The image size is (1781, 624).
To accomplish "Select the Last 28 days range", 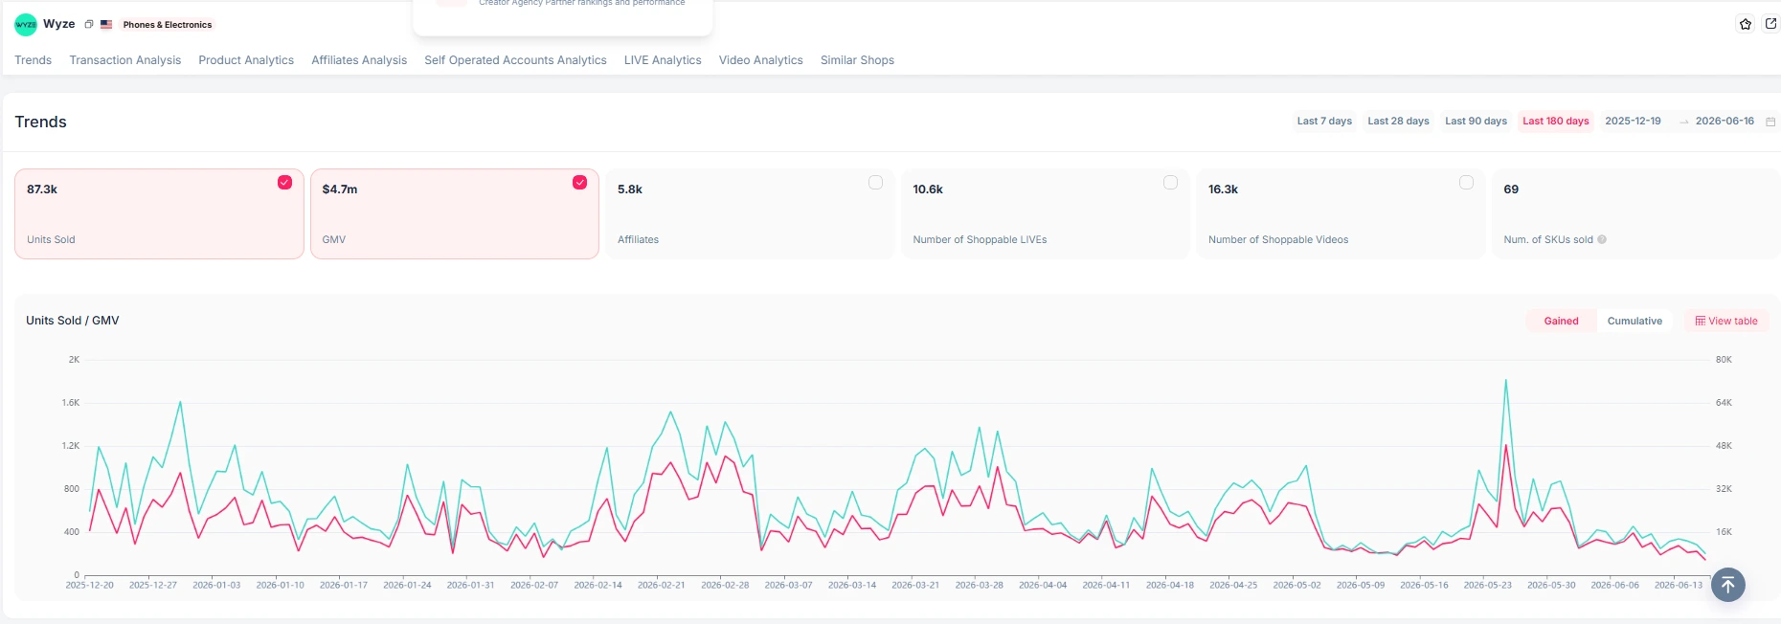I will 1398,122.
